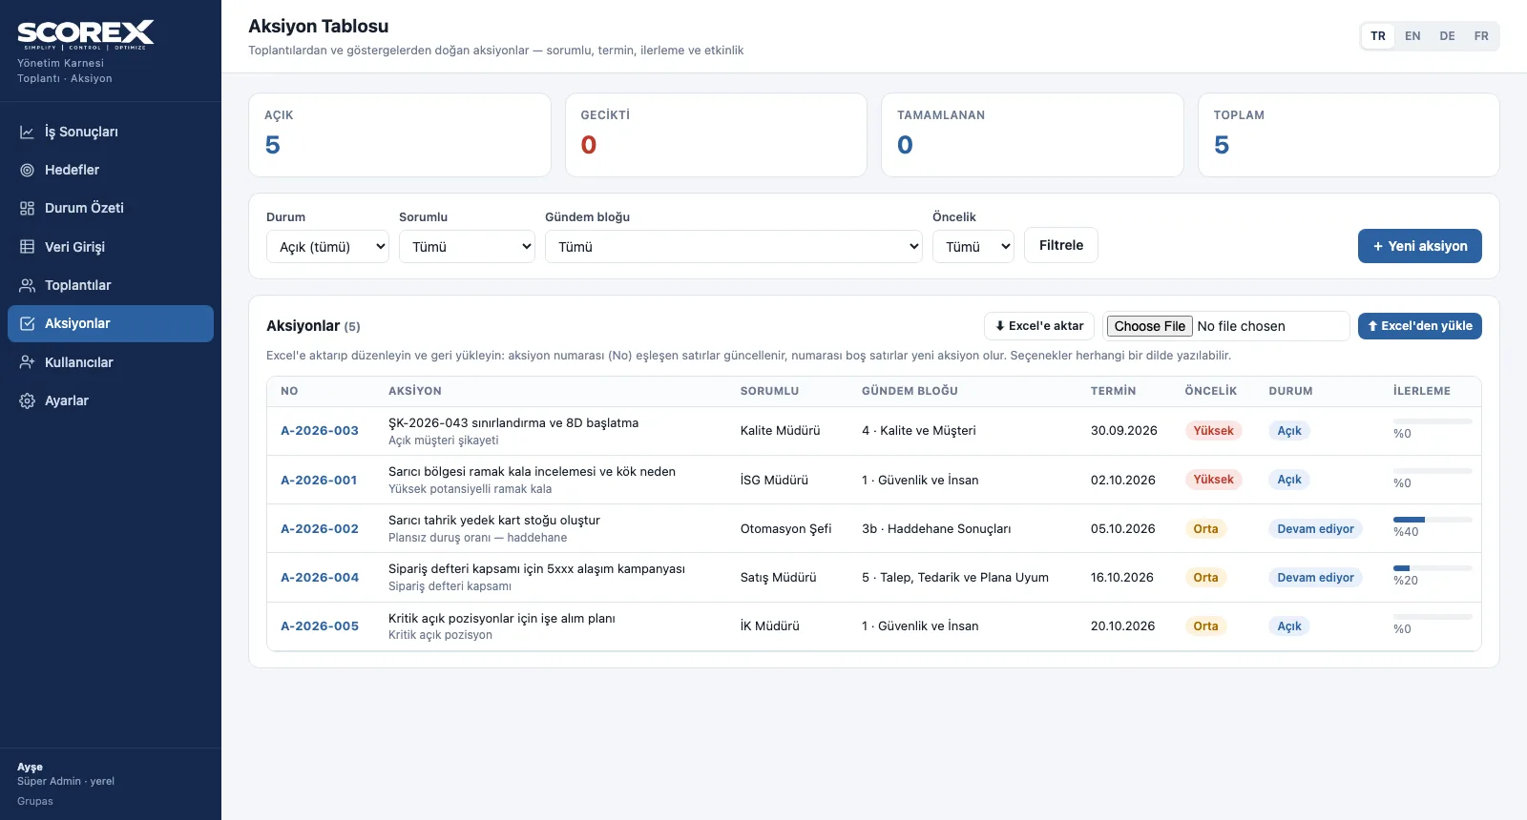Screen dimensions: 1527x820
Task: Click the Excel'e aktar button
Action: click(1039, 326)
